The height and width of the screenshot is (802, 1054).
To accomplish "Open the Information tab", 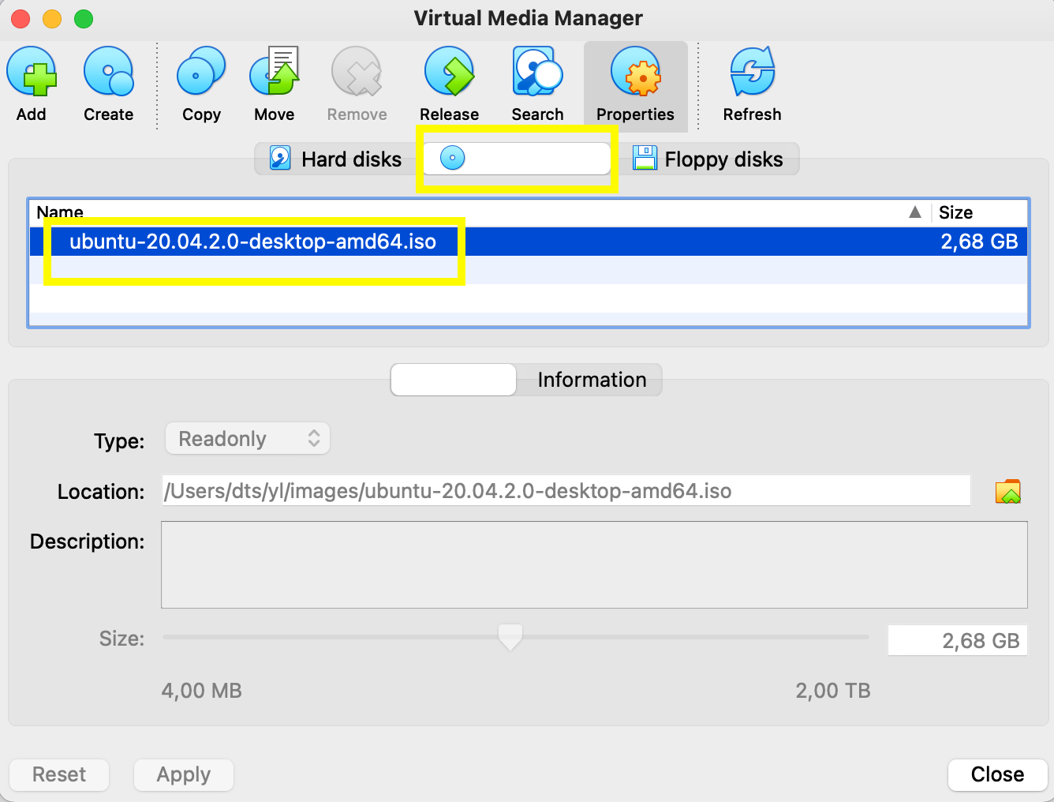I will pos(590,380).
